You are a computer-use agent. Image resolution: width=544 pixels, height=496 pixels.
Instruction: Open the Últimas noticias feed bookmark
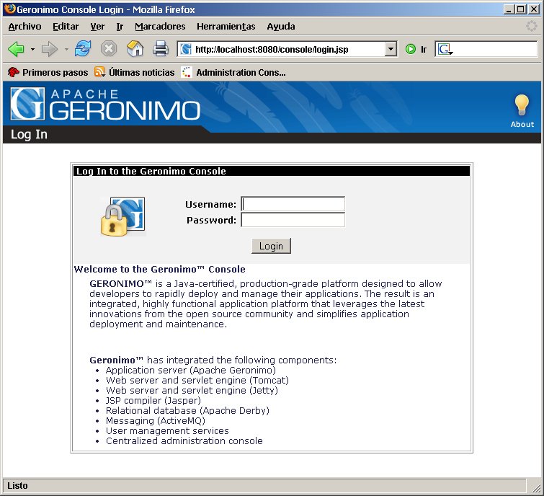(135, 72)
